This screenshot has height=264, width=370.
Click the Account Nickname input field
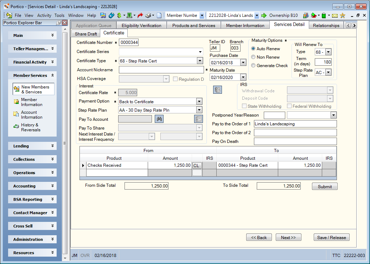pos(161,70)
